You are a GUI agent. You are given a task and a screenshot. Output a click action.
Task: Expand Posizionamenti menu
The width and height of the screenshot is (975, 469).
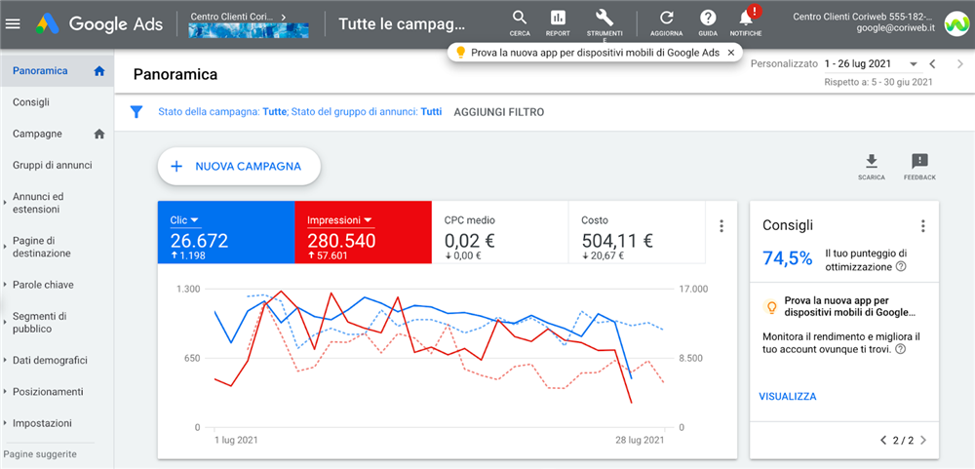click(x=4, y=392)
